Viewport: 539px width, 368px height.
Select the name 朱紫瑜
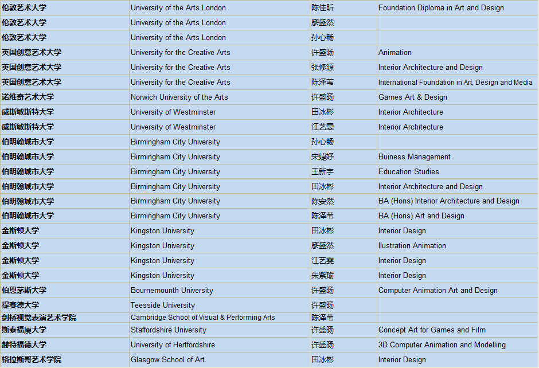(x=322, y=275)
